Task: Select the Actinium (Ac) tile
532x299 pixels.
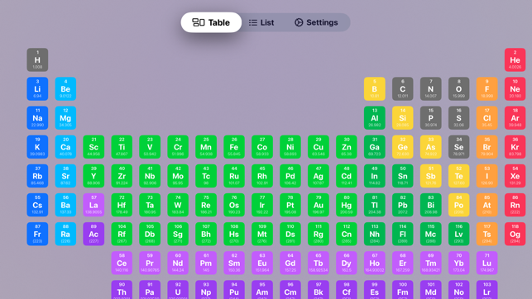Action: (93, 234)
